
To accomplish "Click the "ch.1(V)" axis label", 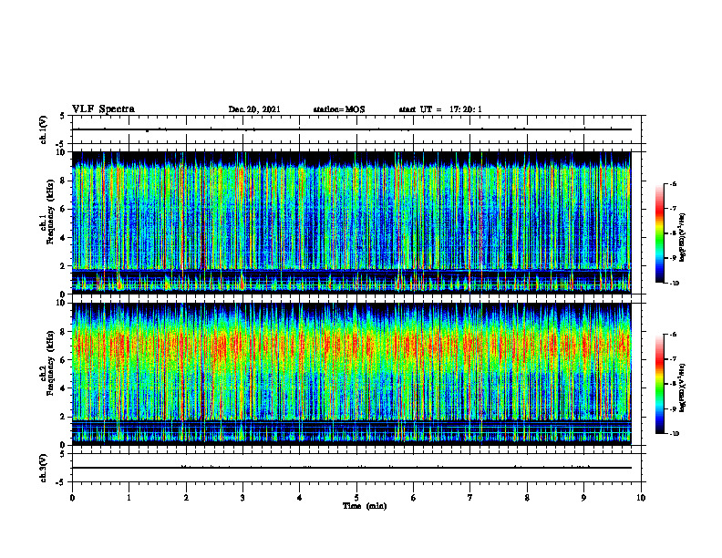I will click(x=44, y=129).
